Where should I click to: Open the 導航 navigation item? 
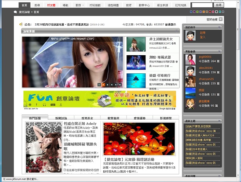pyautogui.click(x=65, y=5)
